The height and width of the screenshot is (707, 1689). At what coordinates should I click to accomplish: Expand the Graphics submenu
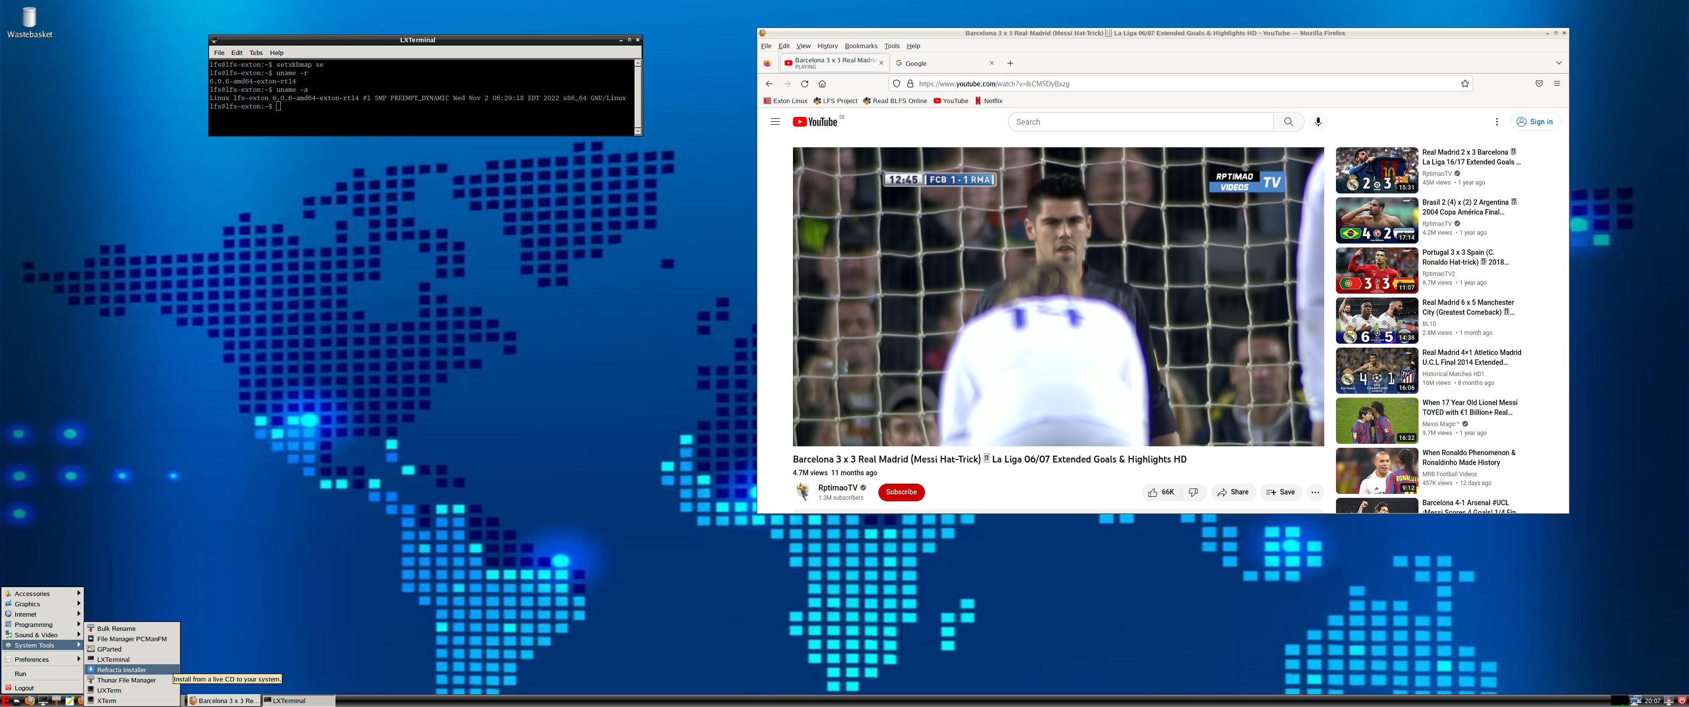pos(43,604)
